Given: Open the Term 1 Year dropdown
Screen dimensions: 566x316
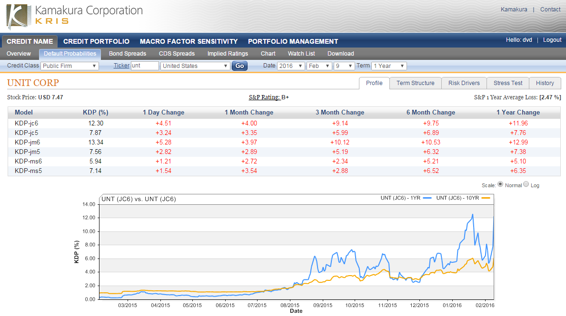Looking at the screenshot, I should tap(389, 66).
